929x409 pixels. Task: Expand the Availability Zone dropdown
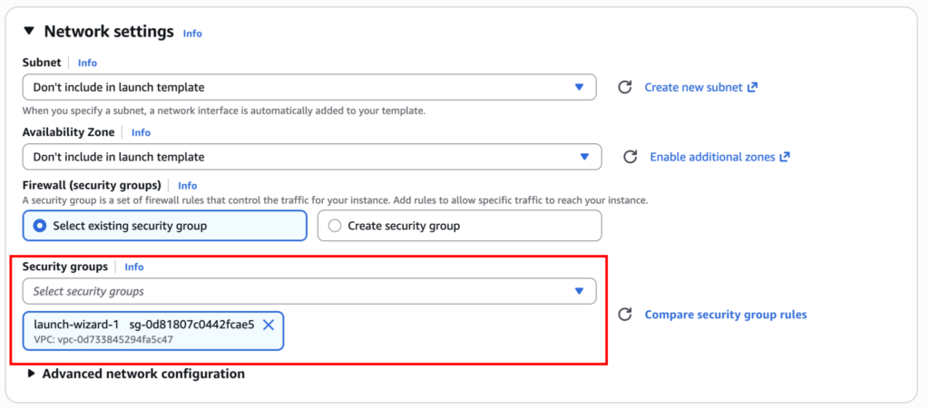coord(311,157)
